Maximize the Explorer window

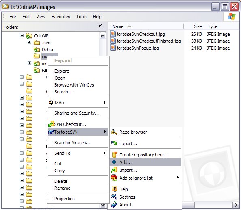pyautogui.click(x=225, y=6)
